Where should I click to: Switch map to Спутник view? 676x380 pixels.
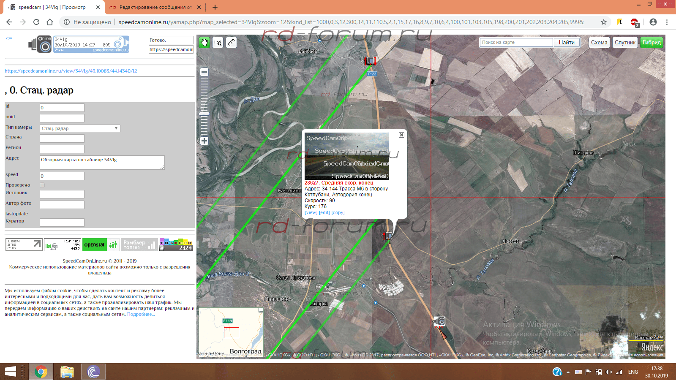coord(625,42)
